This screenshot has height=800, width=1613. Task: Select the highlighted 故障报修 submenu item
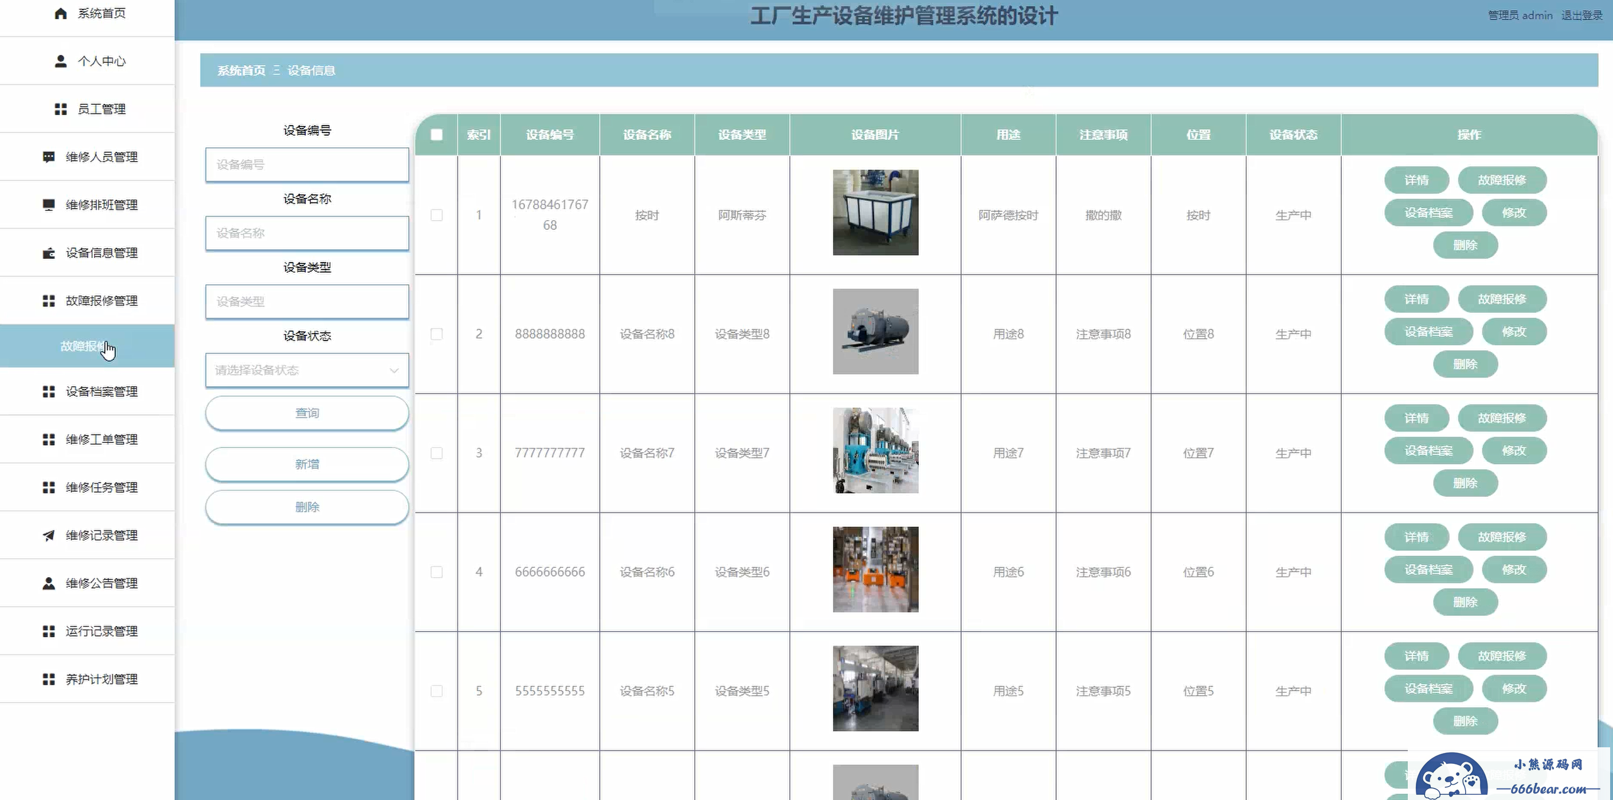[87, 346]
